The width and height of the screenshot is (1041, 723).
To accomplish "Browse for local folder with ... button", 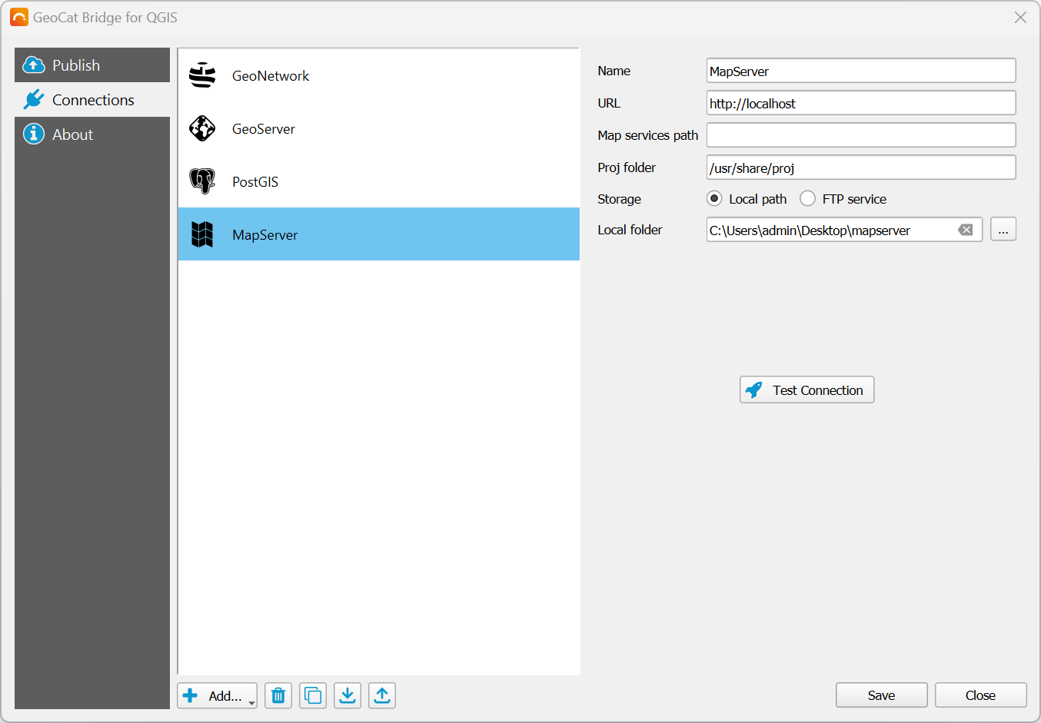I will tap(1003, 230).
